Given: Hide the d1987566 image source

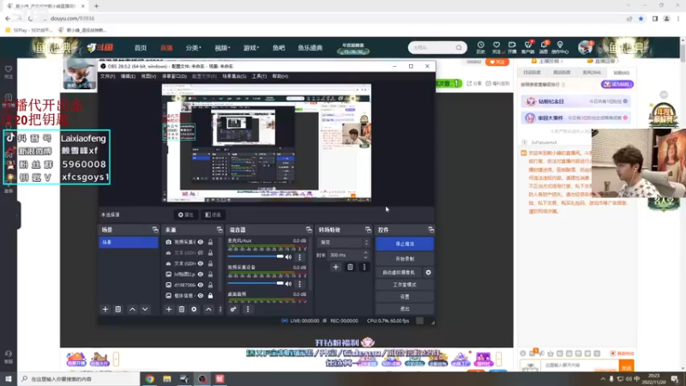Looking at the screenshot, I should coord(201,285).
